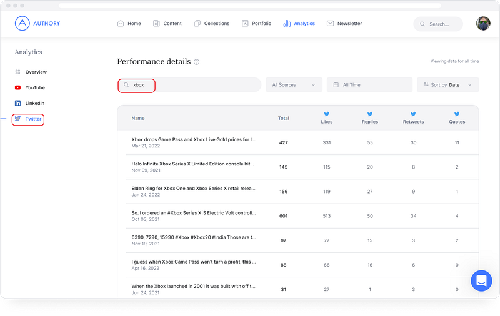Open Overview in Analytics sidebar

click(x=31, y=72)
